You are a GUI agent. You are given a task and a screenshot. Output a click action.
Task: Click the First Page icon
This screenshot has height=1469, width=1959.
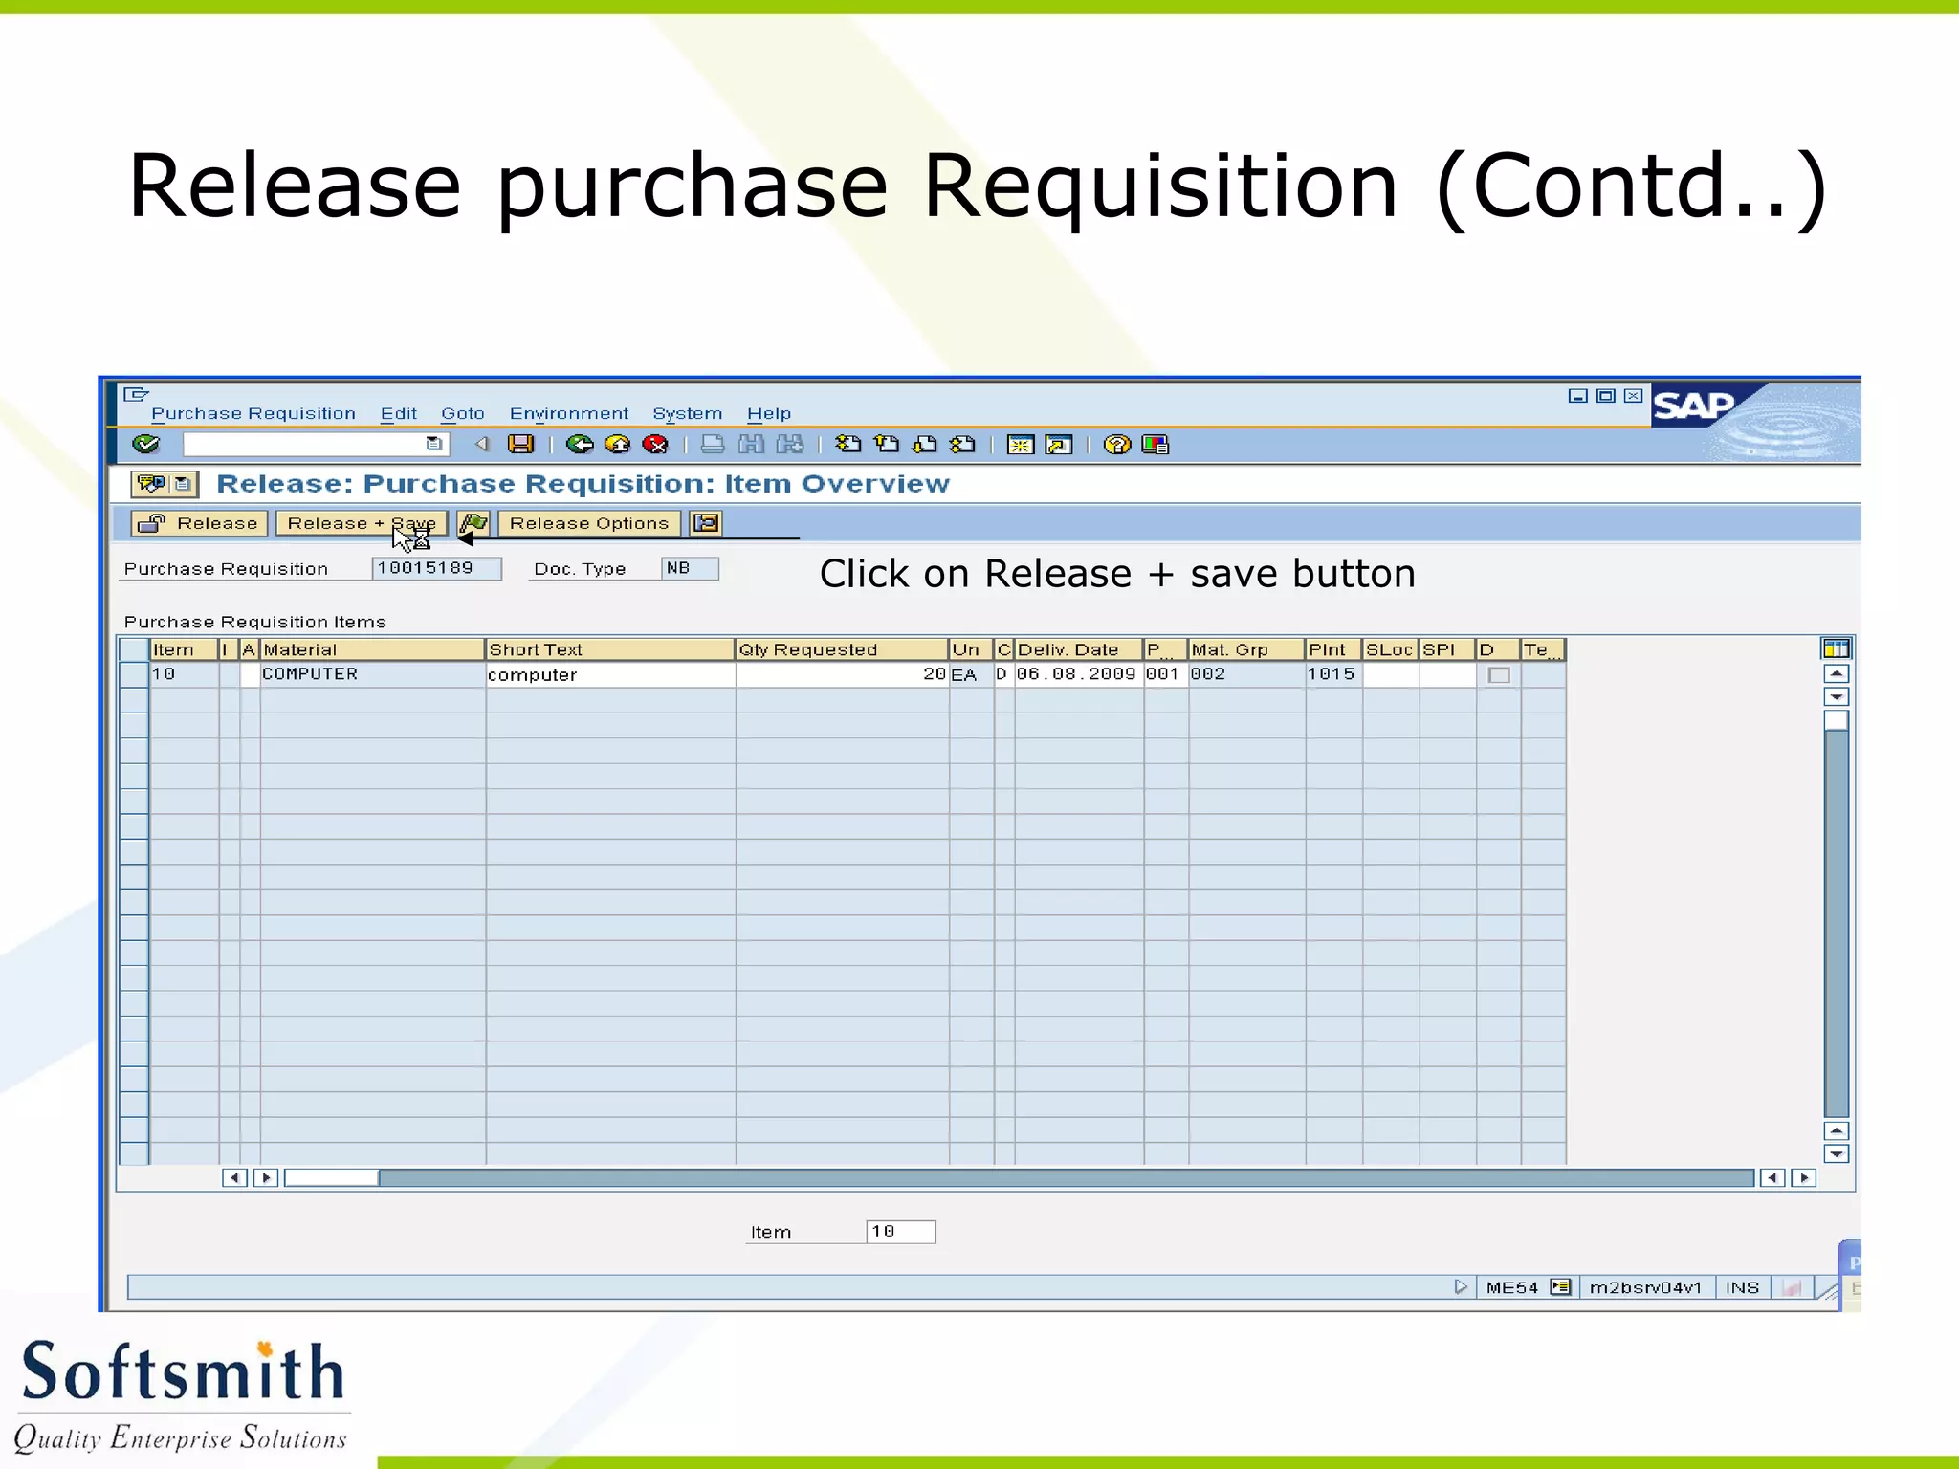(x=847, y=444)
